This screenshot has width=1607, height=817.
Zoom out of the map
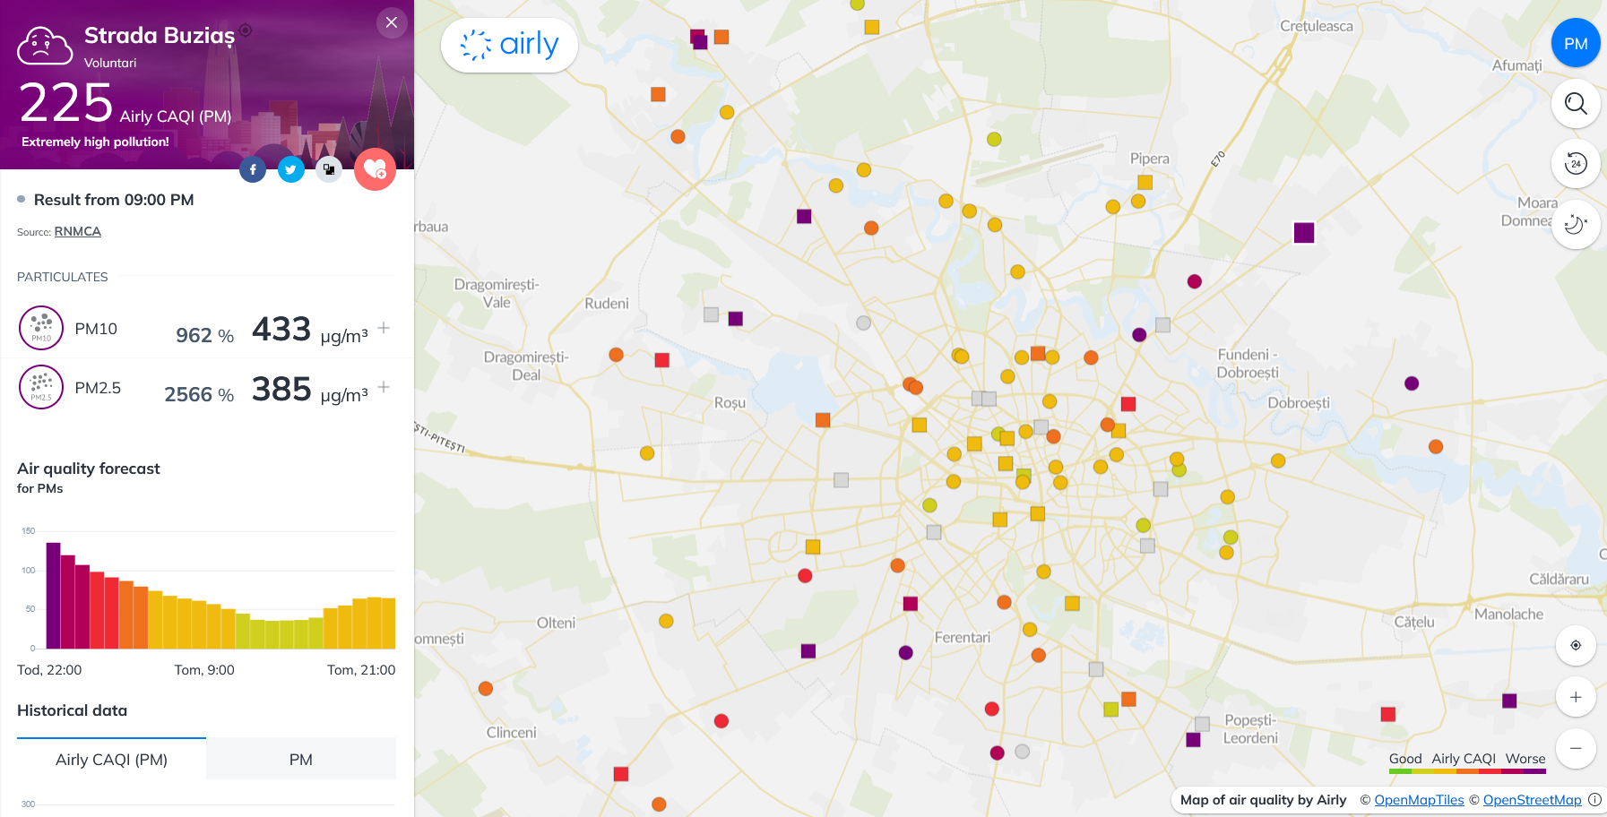[x=1575, y=748]
